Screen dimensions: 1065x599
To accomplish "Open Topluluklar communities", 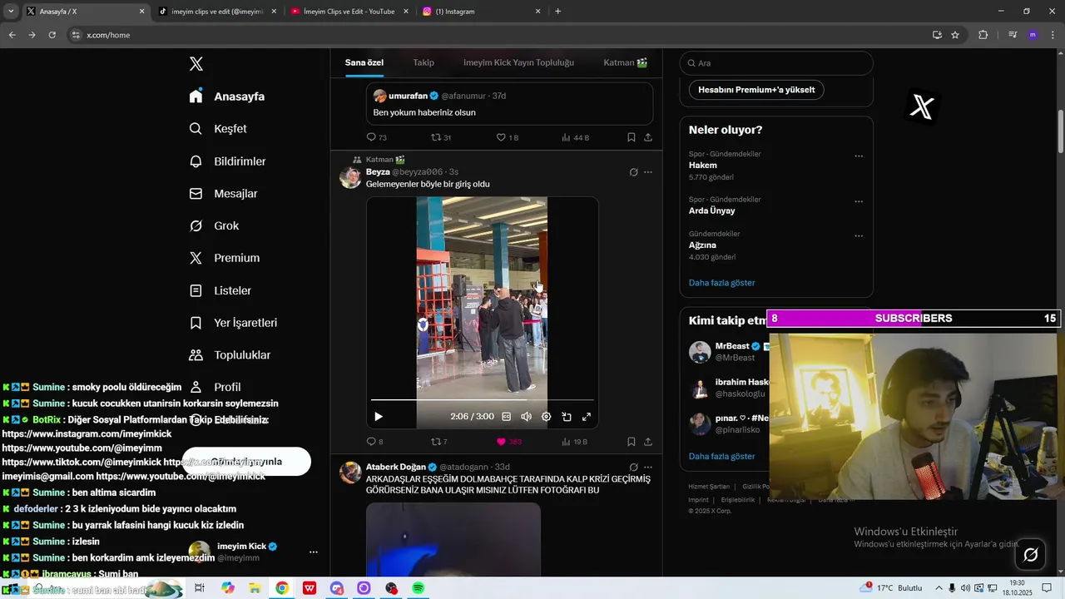I will [x=230, y=355].
